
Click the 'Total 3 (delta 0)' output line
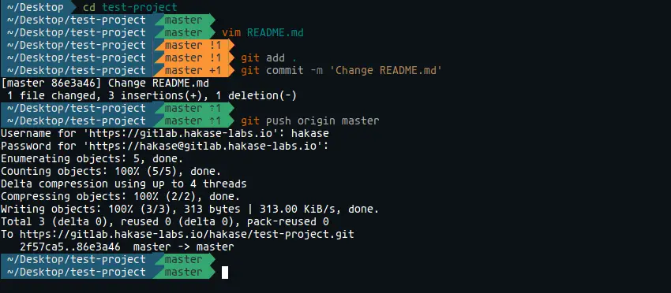(x=165, y=221)
